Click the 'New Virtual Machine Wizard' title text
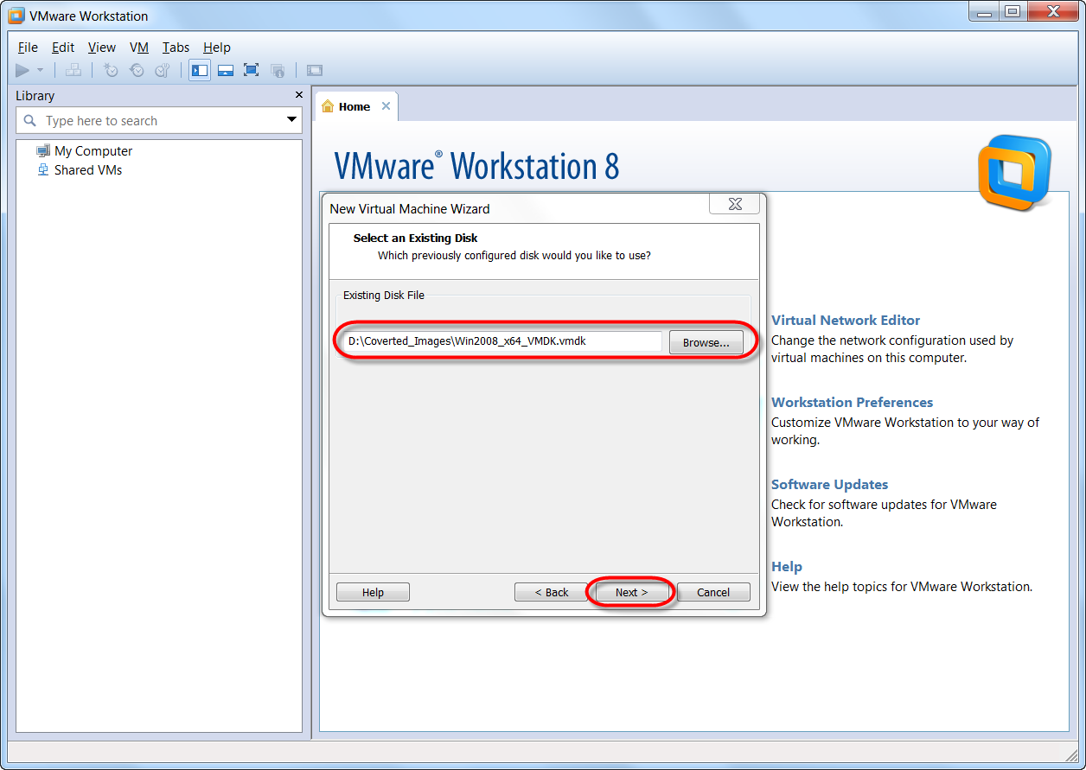The height and width of the screenshot is (770, 1086). (x=410, y=208)
